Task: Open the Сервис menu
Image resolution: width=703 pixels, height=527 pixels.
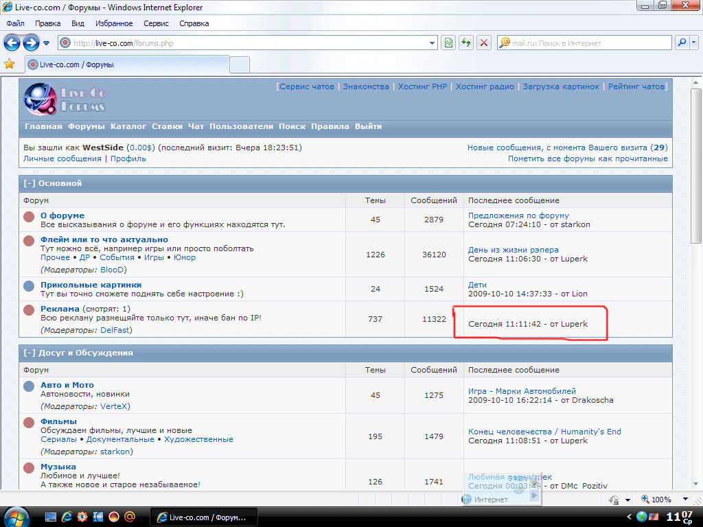Action: [156, 23]
